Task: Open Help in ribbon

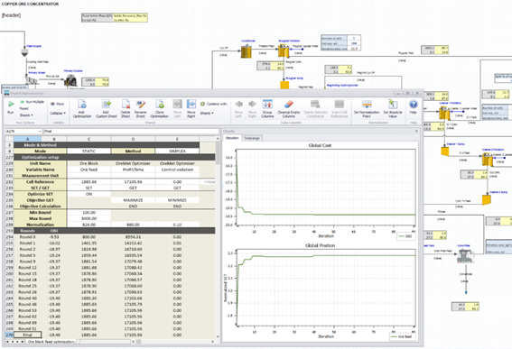Action: [x=414, y=107]
